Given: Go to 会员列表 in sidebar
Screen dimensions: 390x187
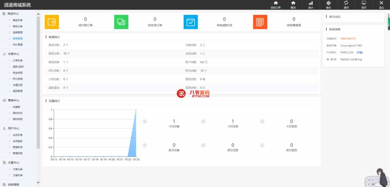Looking at the screenshot, I should (x=18, y=135).
